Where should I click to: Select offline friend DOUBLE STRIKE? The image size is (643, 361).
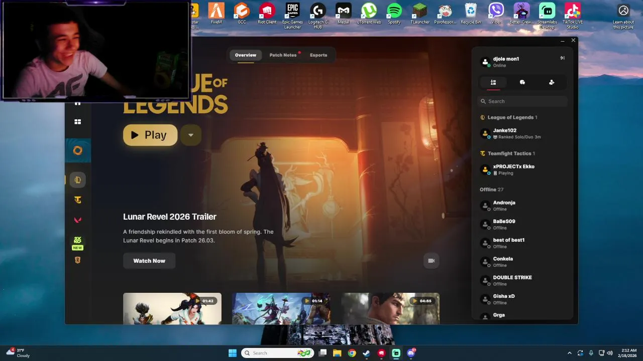point(522,280)
